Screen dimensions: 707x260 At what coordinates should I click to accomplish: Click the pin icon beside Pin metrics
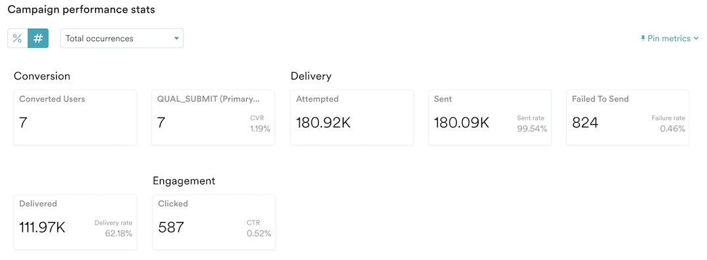point(643,39)
